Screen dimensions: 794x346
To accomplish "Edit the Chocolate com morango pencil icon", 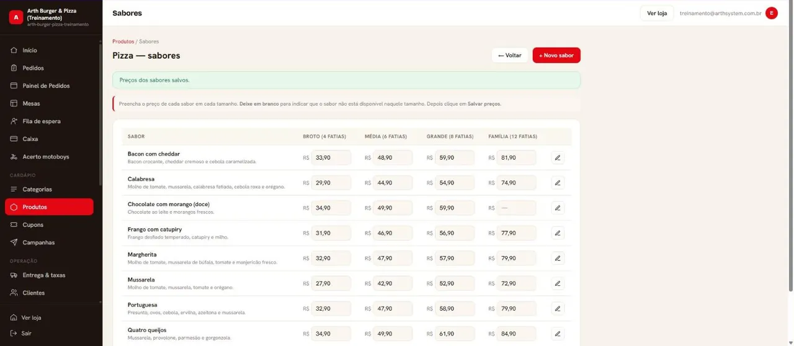I will [558, 208].
